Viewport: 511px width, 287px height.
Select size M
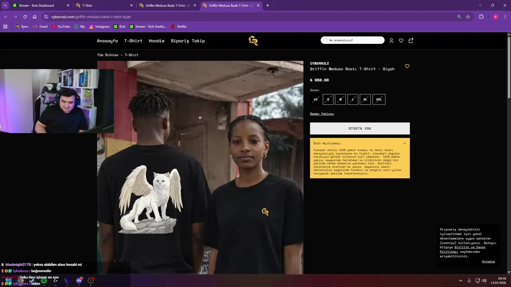click(341, 100)
